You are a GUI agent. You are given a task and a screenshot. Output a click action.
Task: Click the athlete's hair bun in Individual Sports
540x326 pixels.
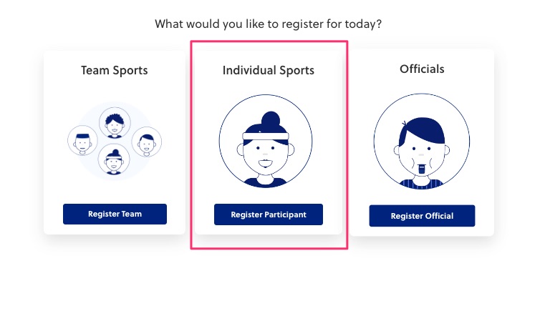271,119
